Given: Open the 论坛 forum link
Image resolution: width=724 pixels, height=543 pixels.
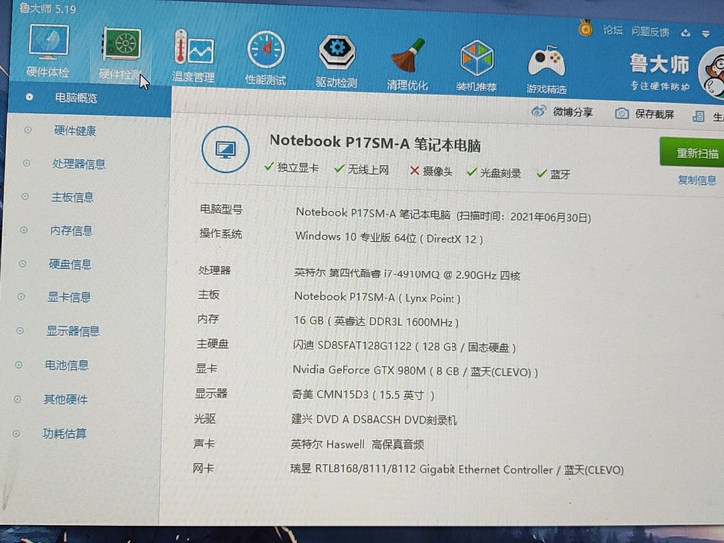Looking at the screenshot, I should coord(613,30).
